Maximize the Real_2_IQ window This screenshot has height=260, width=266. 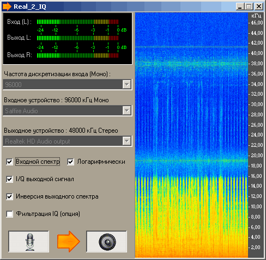pos(249,7)
